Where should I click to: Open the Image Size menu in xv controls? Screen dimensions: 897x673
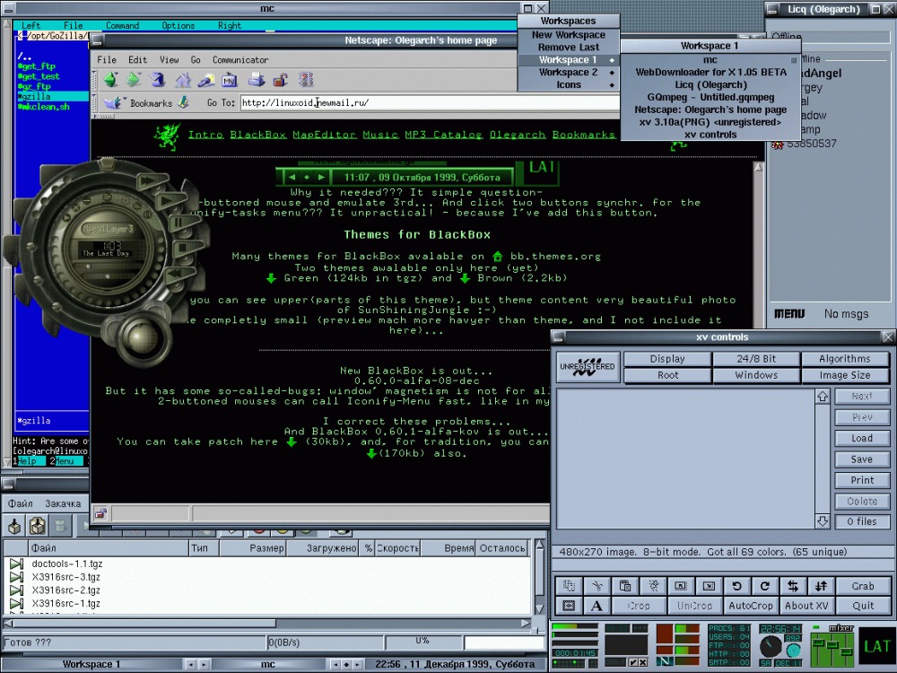coord(845,375)
